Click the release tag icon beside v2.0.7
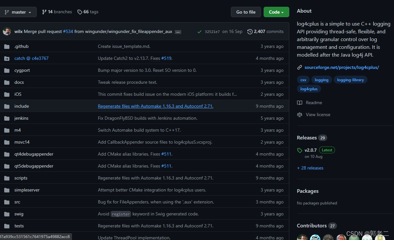The image size is (394, 240). coord(300,150)
